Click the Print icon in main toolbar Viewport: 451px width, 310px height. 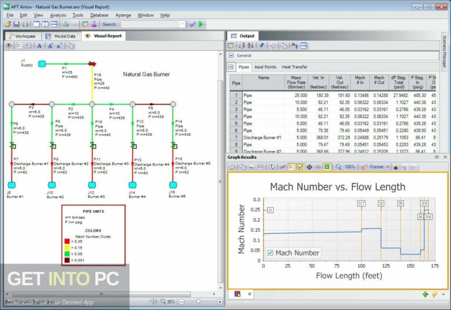(x=26, y=25)
